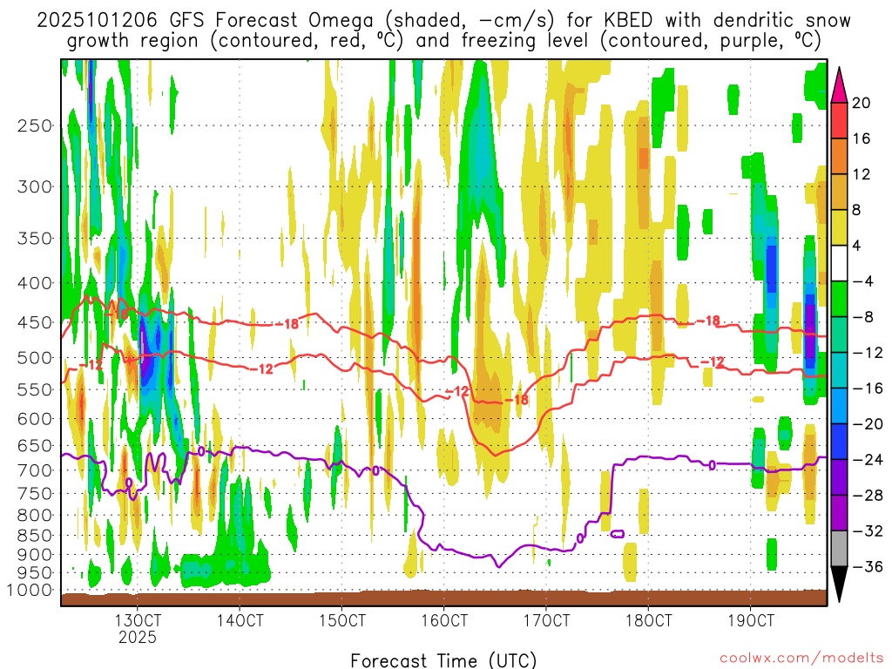This screenshot has height=669, width=892.
Task: Select the '500' pressure level label
Action: point(35,358)
